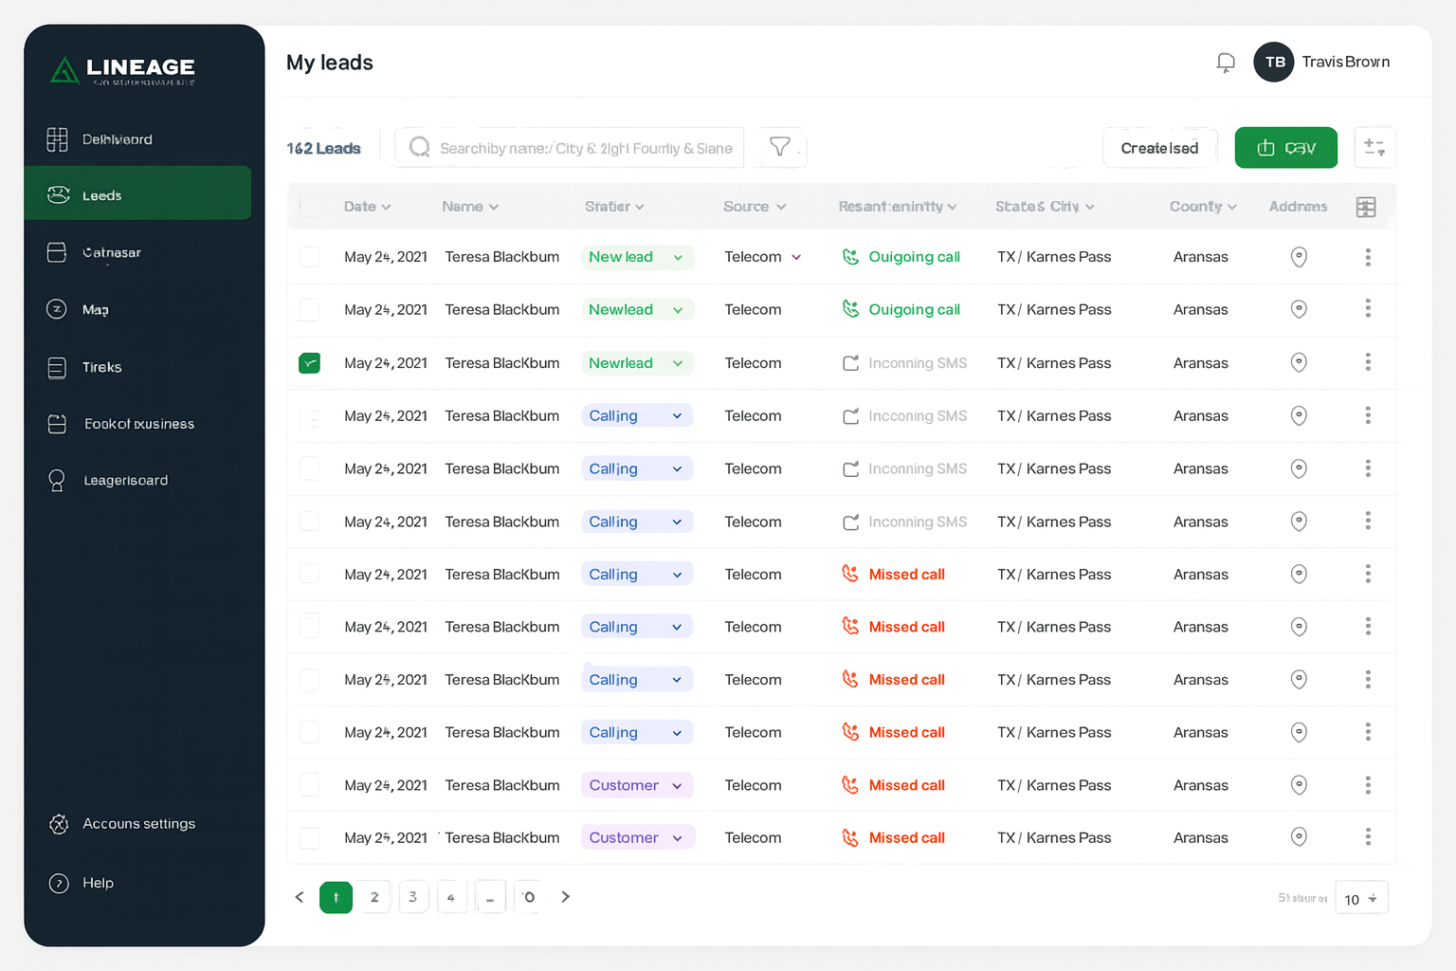Export leads using the green CSV button
This screenshot has width=1456, height=971.
click(1285, 147)
